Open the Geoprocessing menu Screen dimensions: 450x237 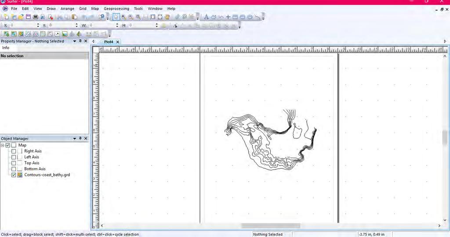116,9
